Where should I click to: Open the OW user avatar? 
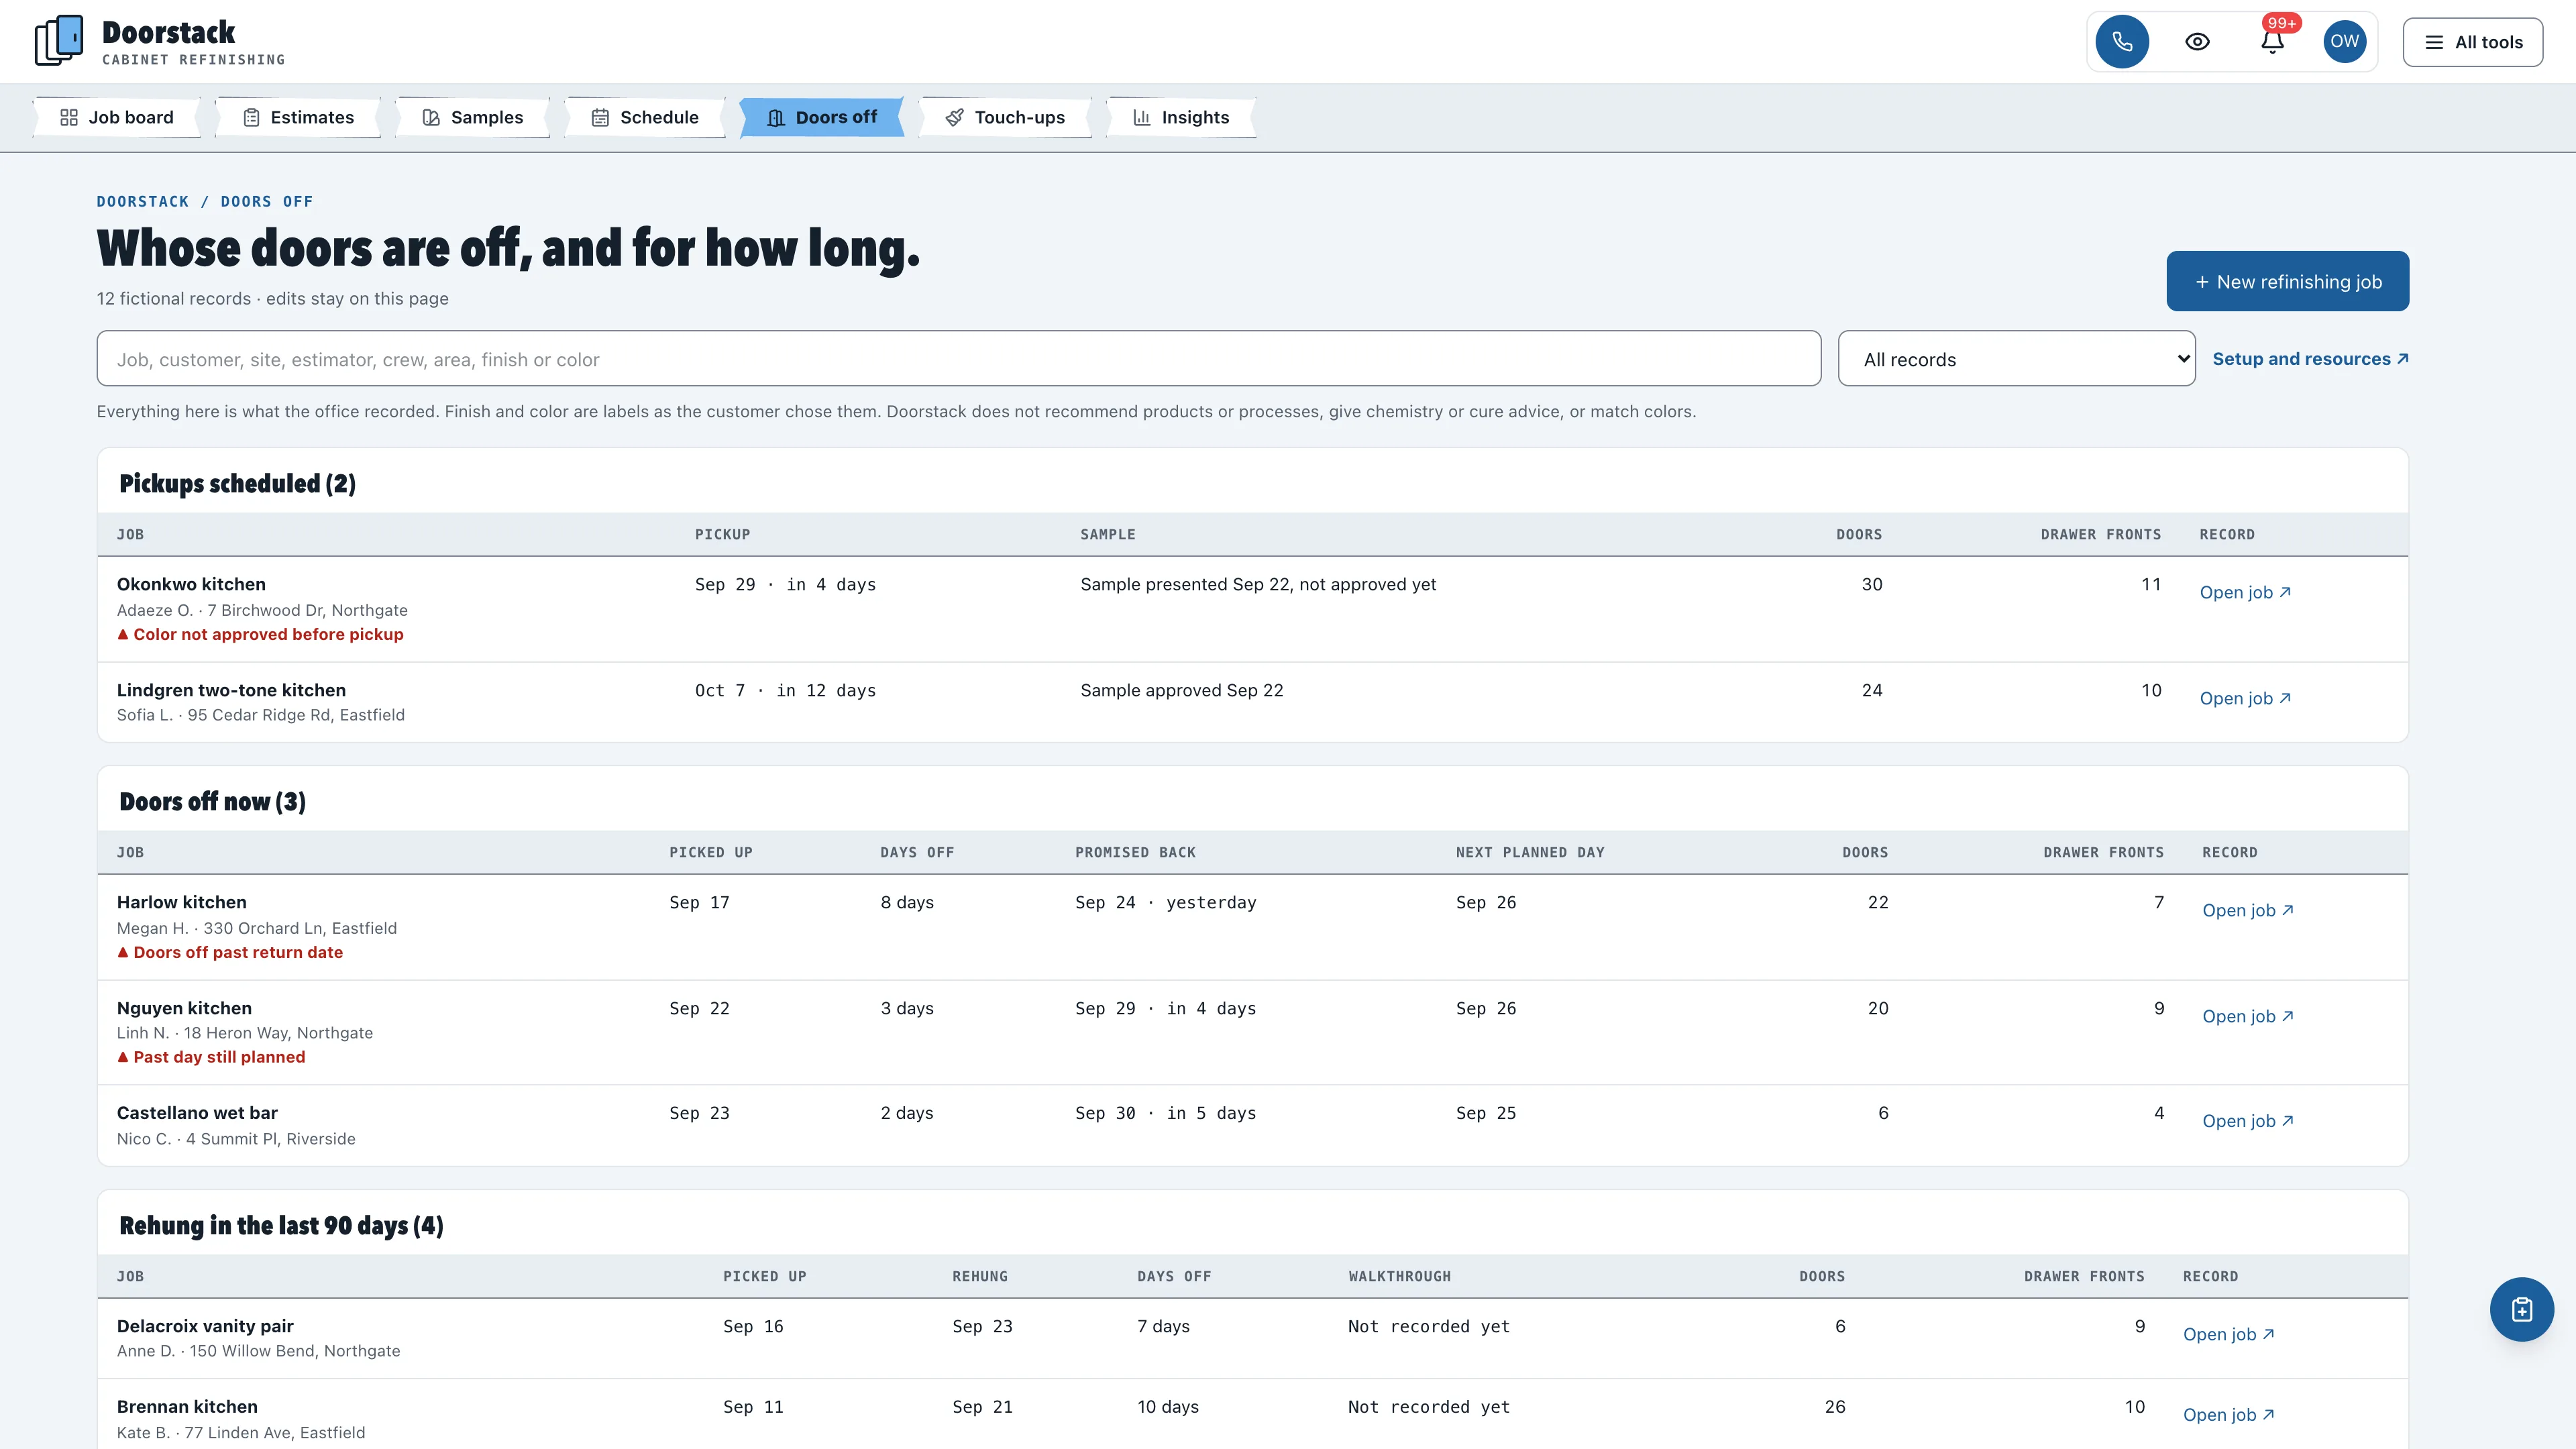click(x=2344, y=42)
